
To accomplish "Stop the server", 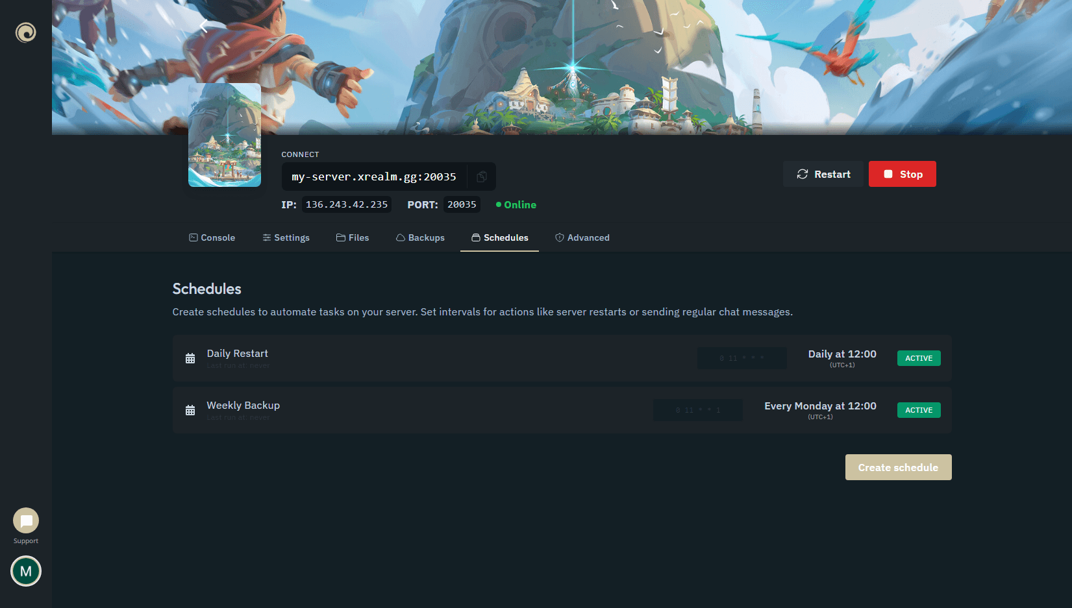I will tap(902, 174).
